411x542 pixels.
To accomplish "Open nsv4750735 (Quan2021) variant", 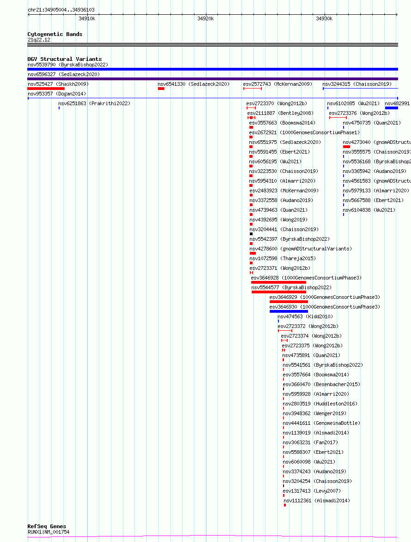I will (372, 123).
